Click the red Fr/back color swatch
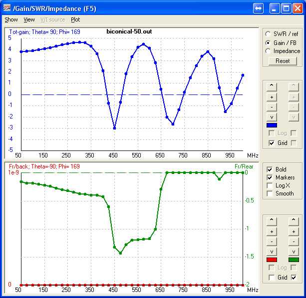This screenshot has height=298, width=306. (x=272, y=260)
